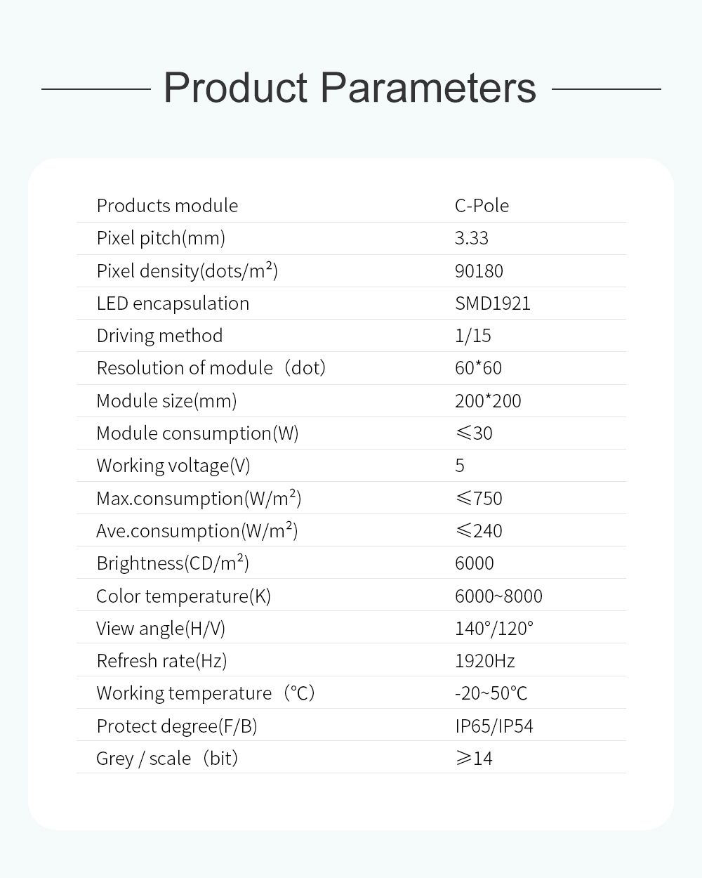Select the Working voltage(V) label

coord(173,466)
